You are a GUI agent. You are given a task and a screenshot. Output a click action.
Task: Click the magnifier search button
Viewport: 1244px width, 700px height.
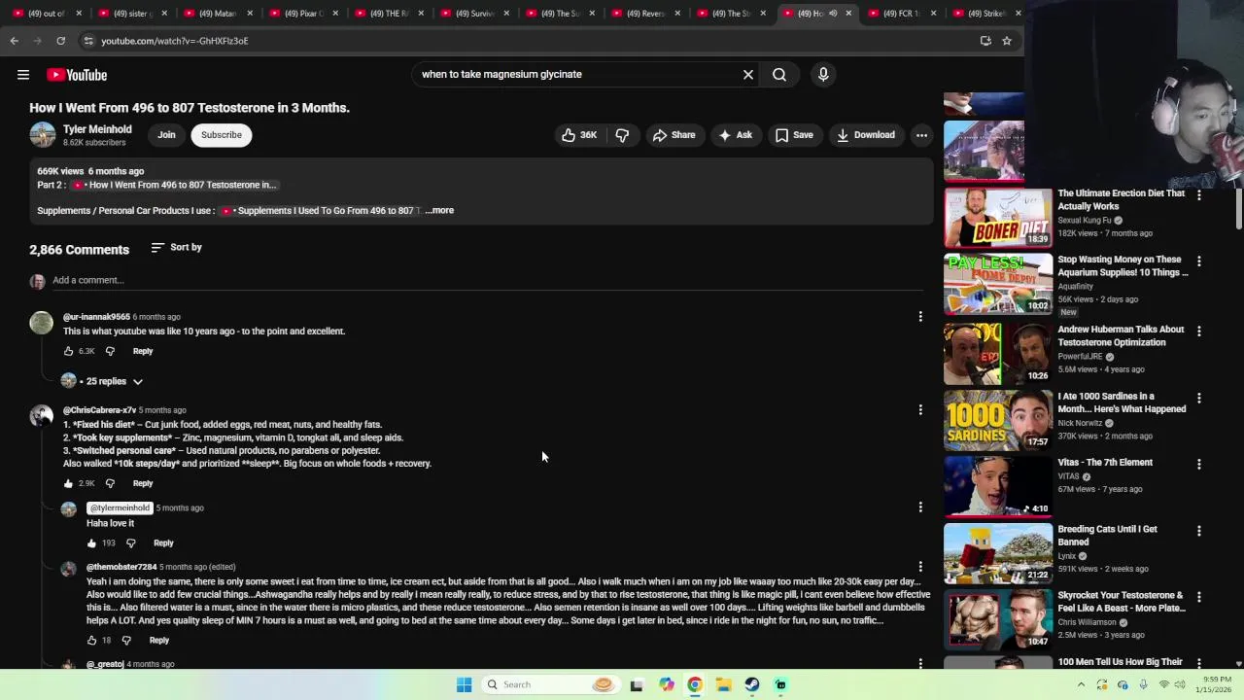[779, 74]
